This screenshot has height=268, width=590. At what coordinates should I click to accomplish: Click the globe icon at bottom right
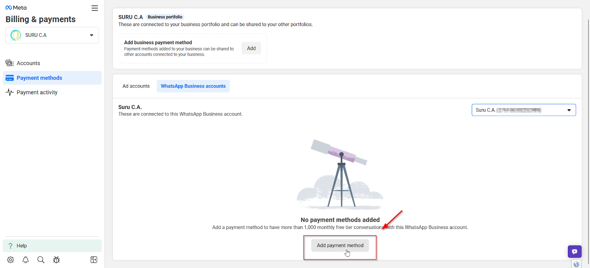pyautogui.click(x=576, y=264)
